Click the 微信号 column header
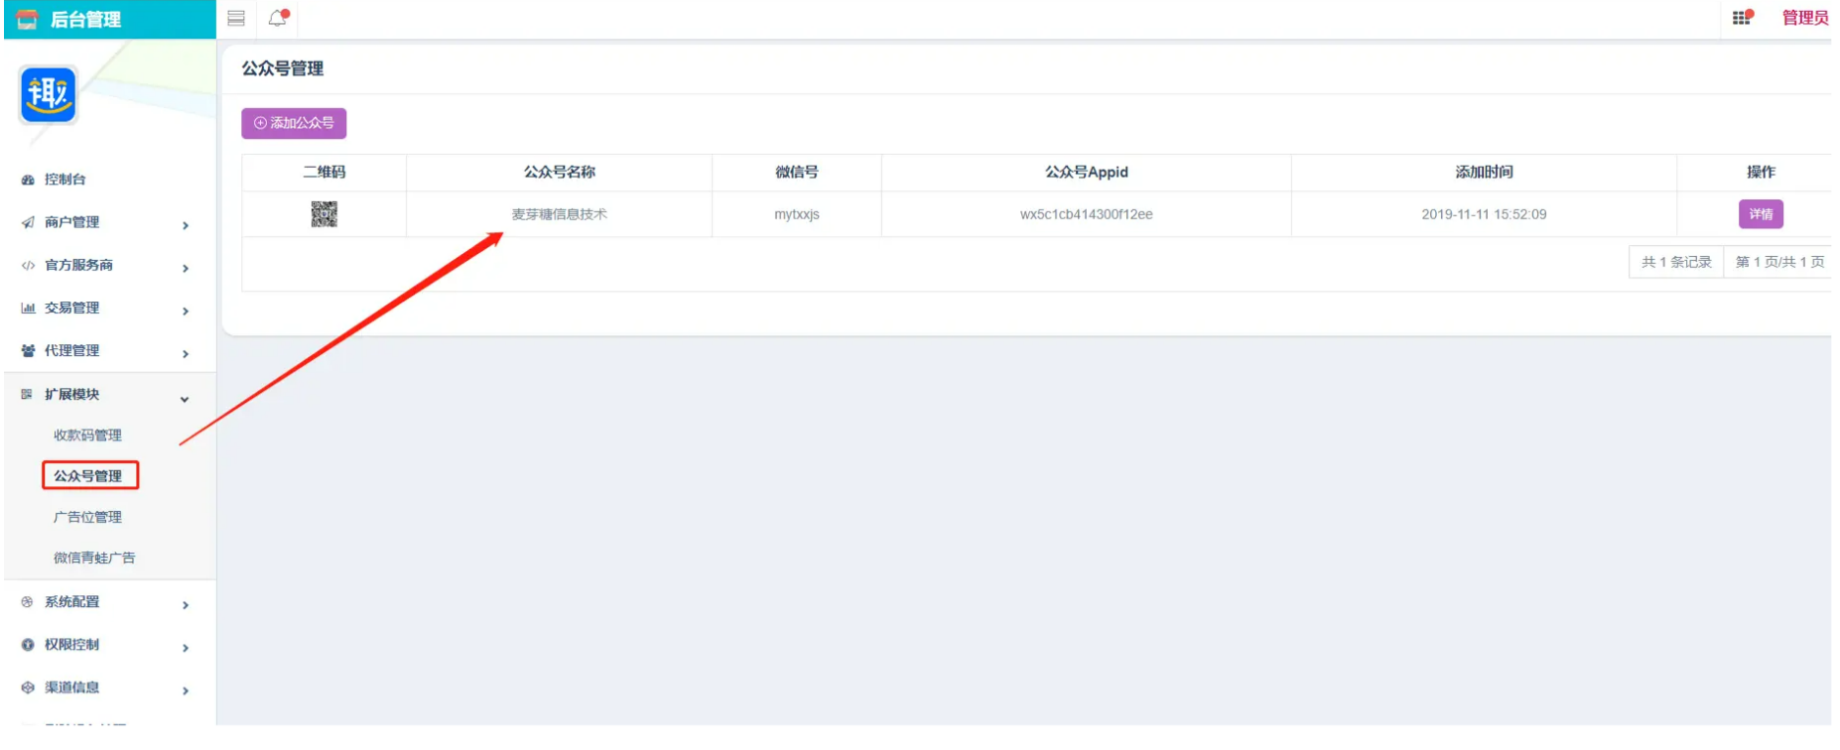 click(797, 172)
